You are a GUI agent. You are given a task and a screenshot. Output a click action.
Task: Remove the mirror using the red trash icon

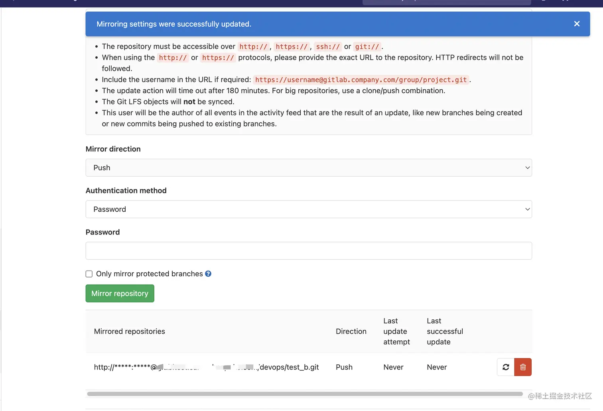coord(523,367)
